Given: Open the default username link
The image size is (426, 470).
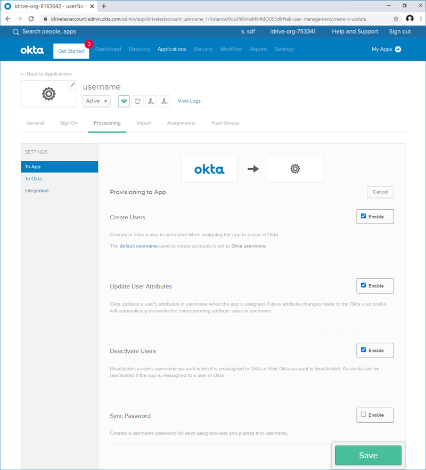Looking at the screenshot, I should tap(139, 246).
